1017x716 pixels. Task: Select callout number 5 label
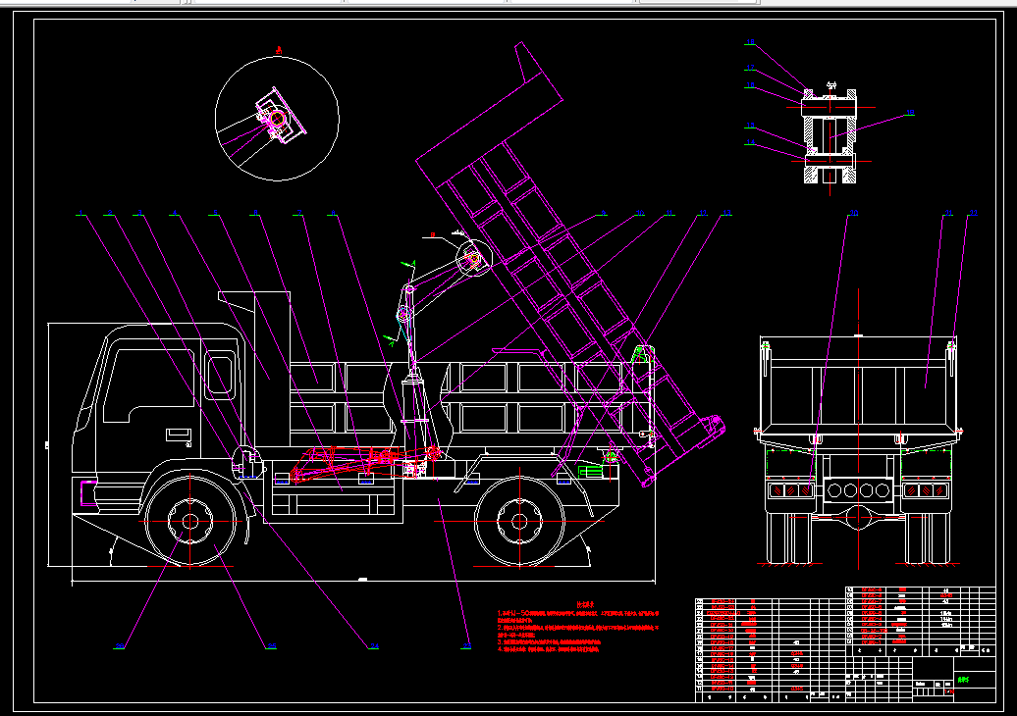[215, 212]
